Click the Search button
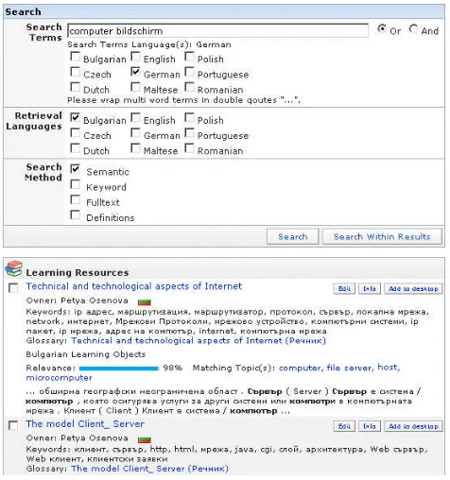The width and height of the screenshot is (450, 480). (x=293, y=236)
